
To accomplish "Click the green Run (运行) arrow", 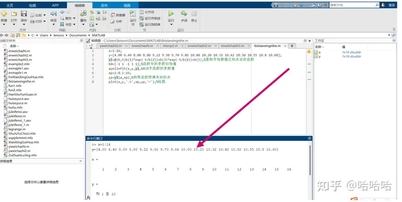I will click(x=171, y=13).
